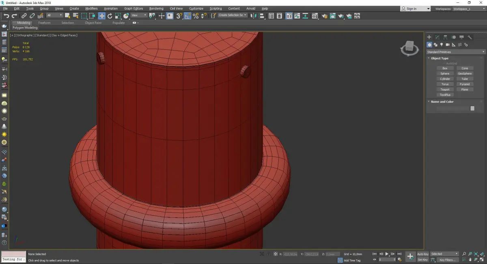Click the Key Filters button
487x264 pixels.
pos(447,260)
